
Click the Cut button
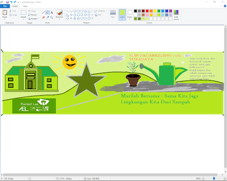tap(13, 11)
